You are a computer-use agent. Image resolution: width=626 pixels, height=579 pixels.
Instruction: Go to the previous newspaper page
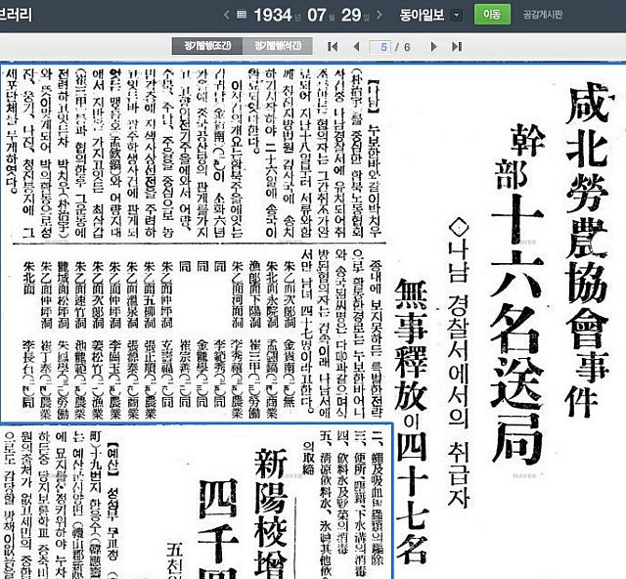[x=356, y=47]
